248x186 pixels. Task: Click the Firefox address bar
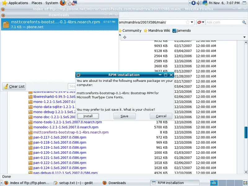click(152, 22)
